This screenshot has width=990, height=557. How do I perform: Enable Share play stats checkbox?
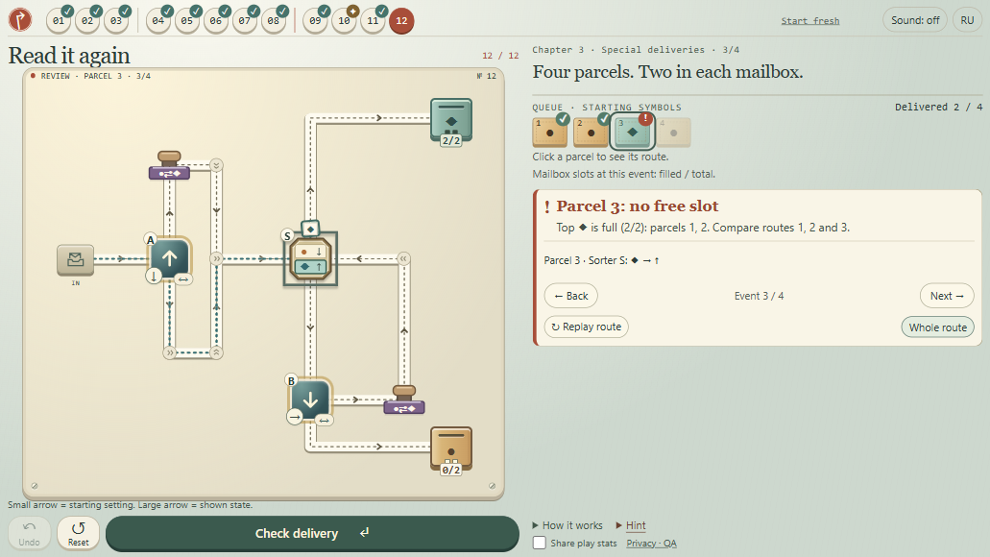[x=540, y=544]
